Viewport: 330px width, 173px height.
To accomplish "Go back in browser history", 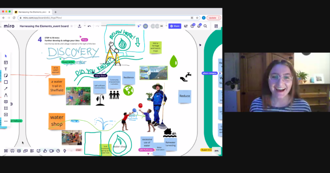I will tap(4, 18).
